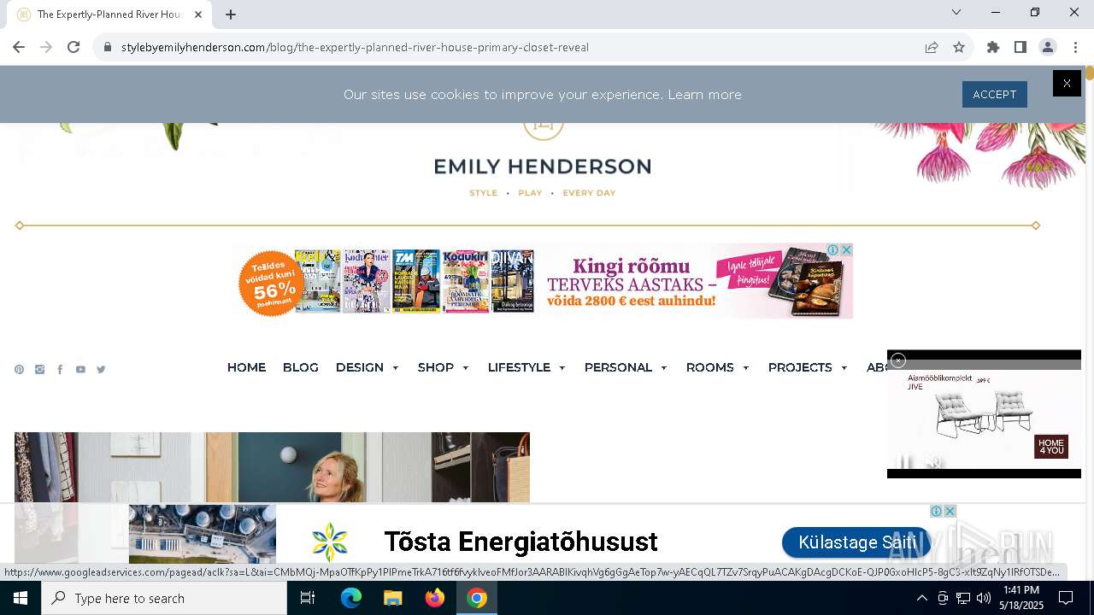The height and width of the screenshot is (615, 1094).
Task: Open the primary closet article thumbnail
Action: (272, 467)
